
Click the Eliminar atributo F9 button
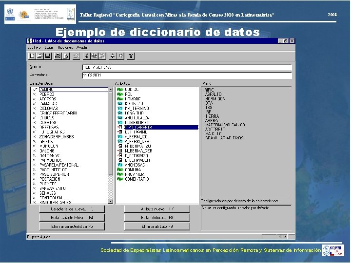pos(157,226)
